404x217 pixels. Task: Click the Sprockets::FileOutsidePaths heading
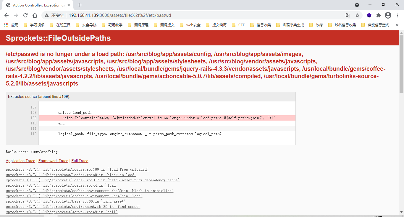(x=58, y=38)
